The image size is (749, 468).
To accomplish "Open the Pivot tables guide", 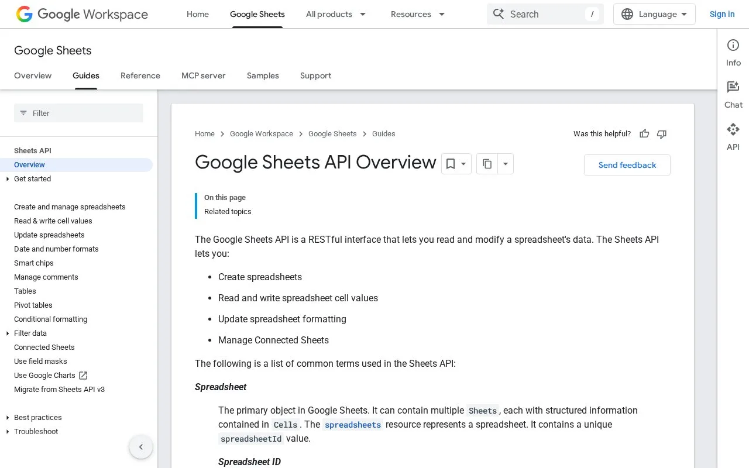I will coord(33,305).
